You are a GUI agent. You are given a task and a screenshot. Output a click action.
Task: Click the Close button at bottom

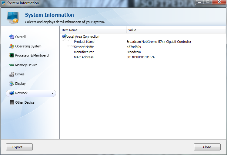tap(207, 147)
